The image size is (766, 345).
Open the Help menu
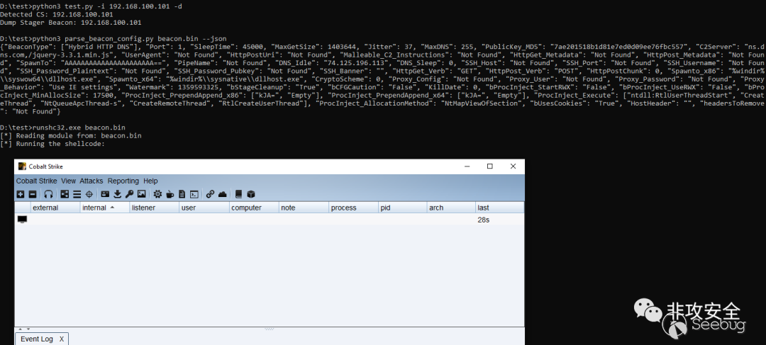(150, 181)
